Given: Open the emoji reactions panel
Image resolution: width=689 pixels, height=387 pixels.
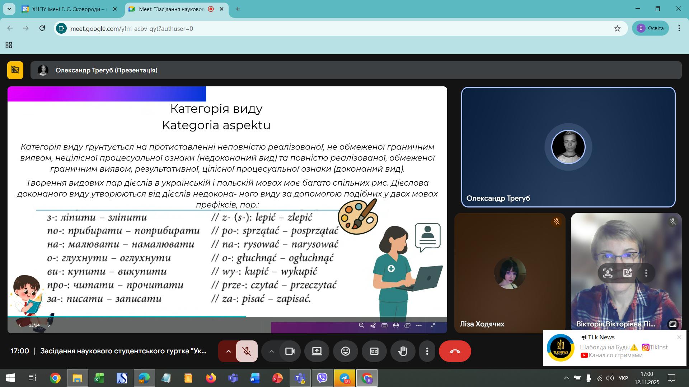Looking at the screenshot, I should pyautogui.click(x=345, y=351).
